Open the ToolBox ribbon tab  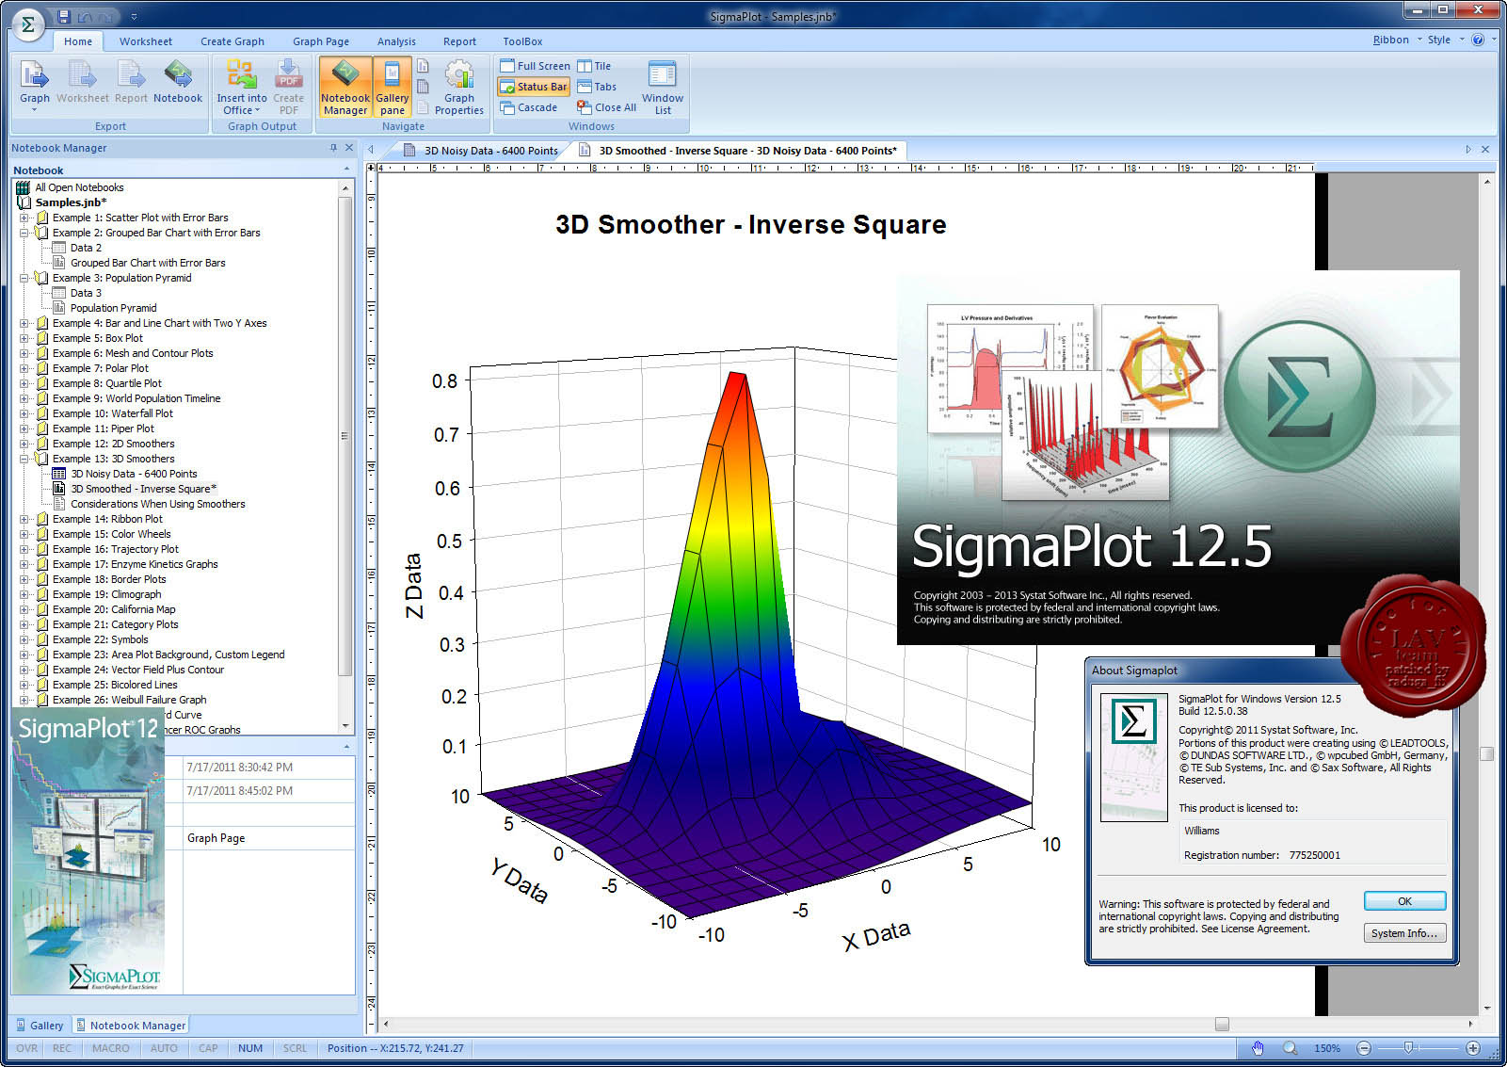coord(522,41)
